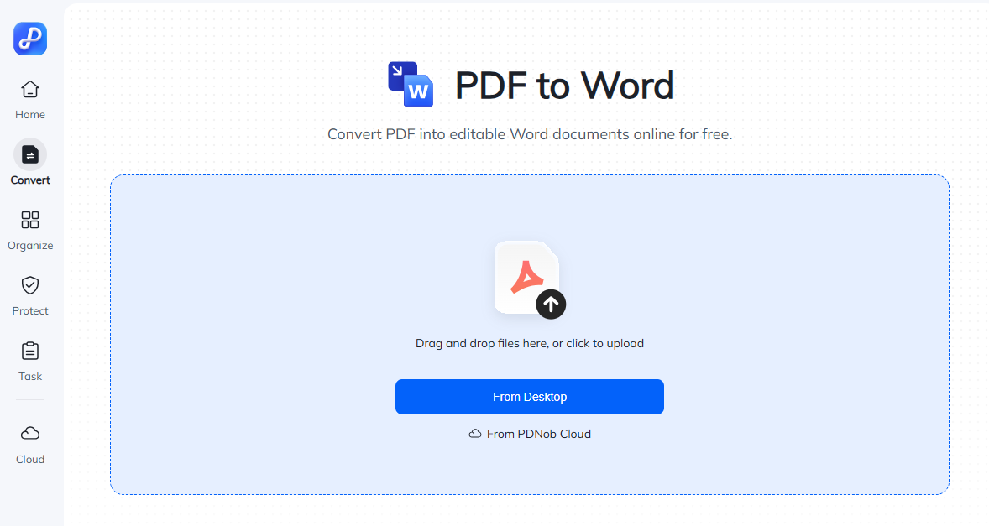Select the Convert tool in sidebar

point(29,155)
